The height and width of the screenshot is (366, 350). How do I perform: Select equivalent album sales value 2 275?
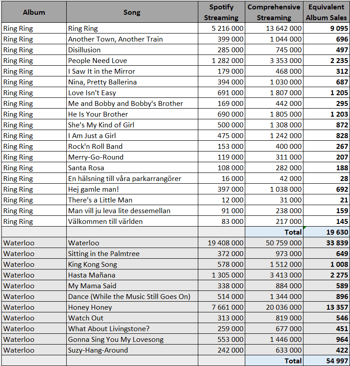coord(326,275)
